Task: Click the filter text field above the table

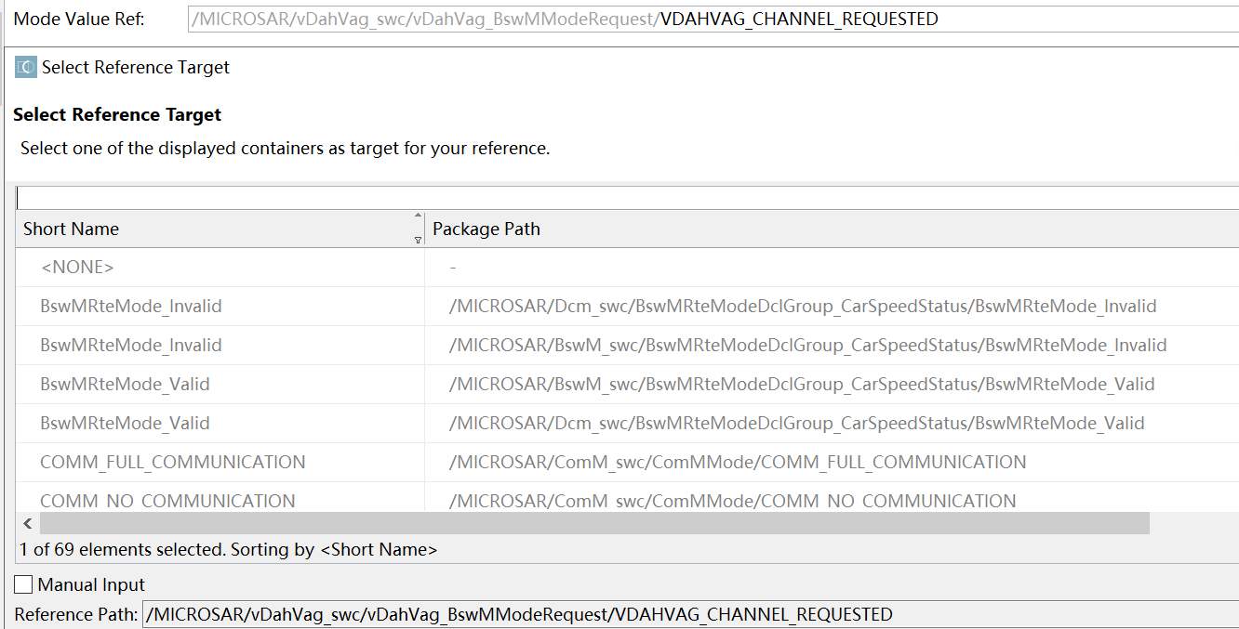Action: tap(628, 198)
